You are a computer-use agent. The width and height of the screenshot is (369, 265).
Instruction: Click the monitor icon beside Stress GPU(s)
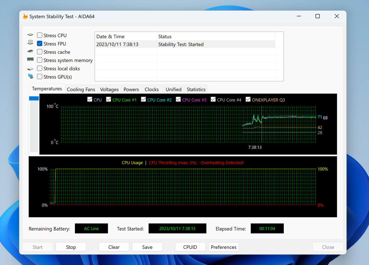coord(31,76)
